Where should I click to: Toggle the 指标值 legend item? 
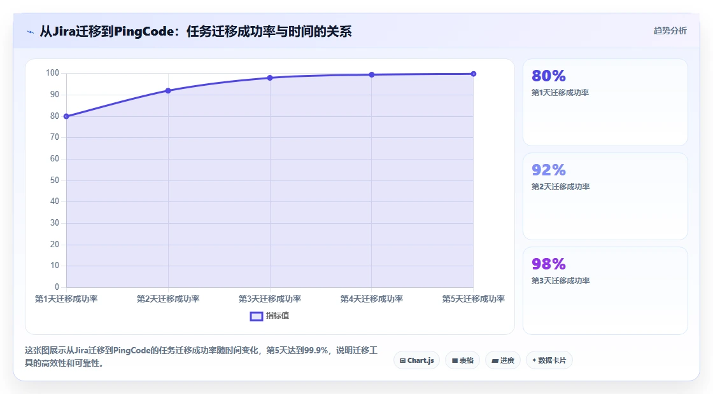pyautogui.click(x=270, y=316)
